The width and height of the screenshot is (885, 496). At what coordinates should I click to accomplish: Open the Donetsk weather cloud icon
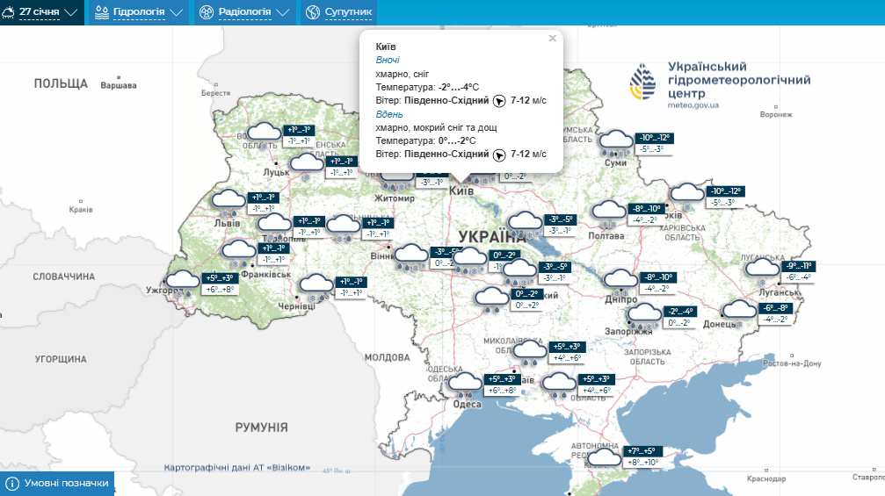[x=739, y=310]
